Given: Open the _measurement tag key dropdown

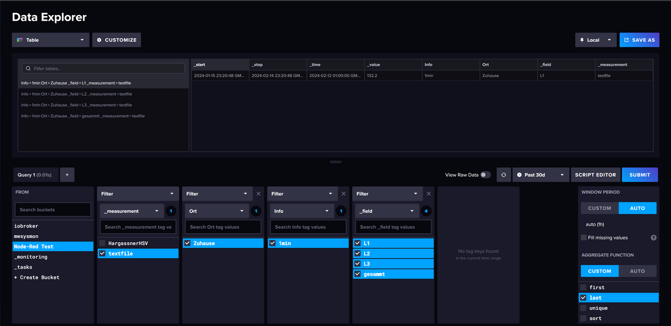Looking at the screenshot, I should point(131,211).
